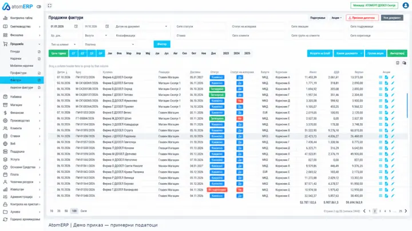
Task: Click the Цела година button
Action: [58, 54]
